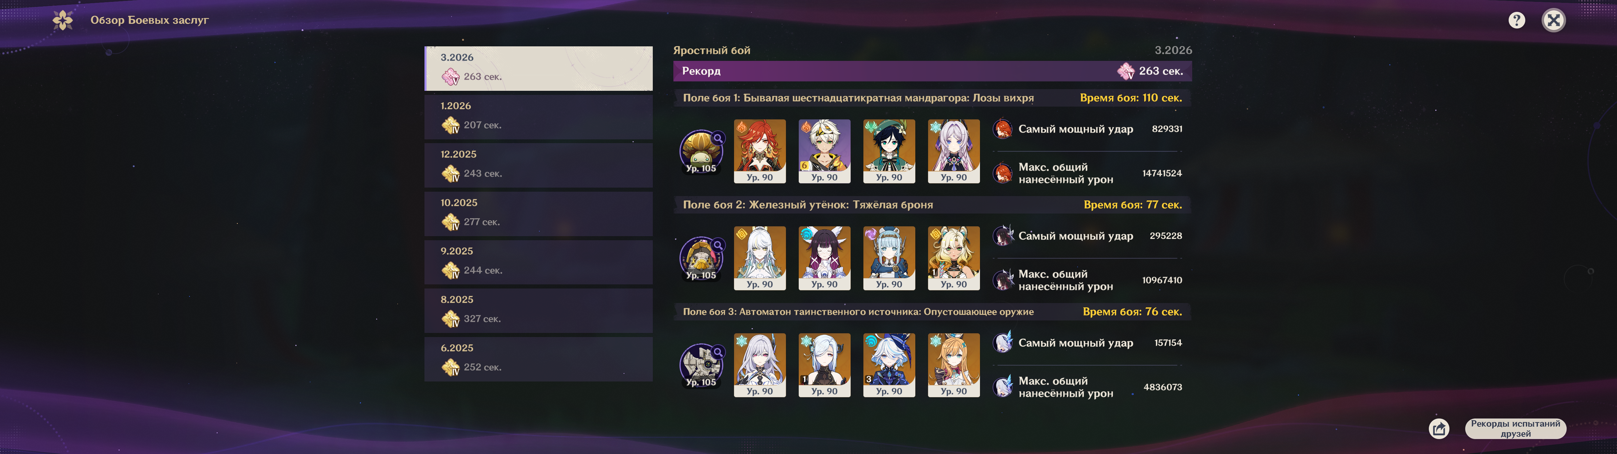This screenshot has height=454, width=1617.
Task: Open the 9.2025 record of 244 sec
Action: coord(538,262)
